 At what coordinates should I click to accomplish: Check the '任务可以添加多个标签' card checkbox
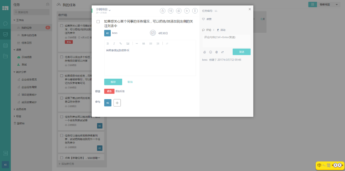tap(62, 57)
